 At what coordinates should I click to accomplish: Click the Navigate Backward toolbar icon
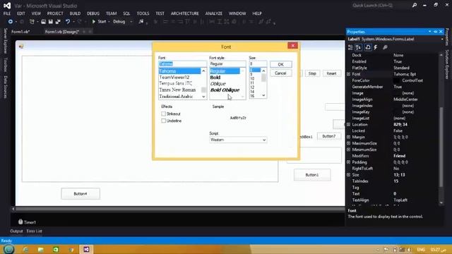[x=11, y=22]
